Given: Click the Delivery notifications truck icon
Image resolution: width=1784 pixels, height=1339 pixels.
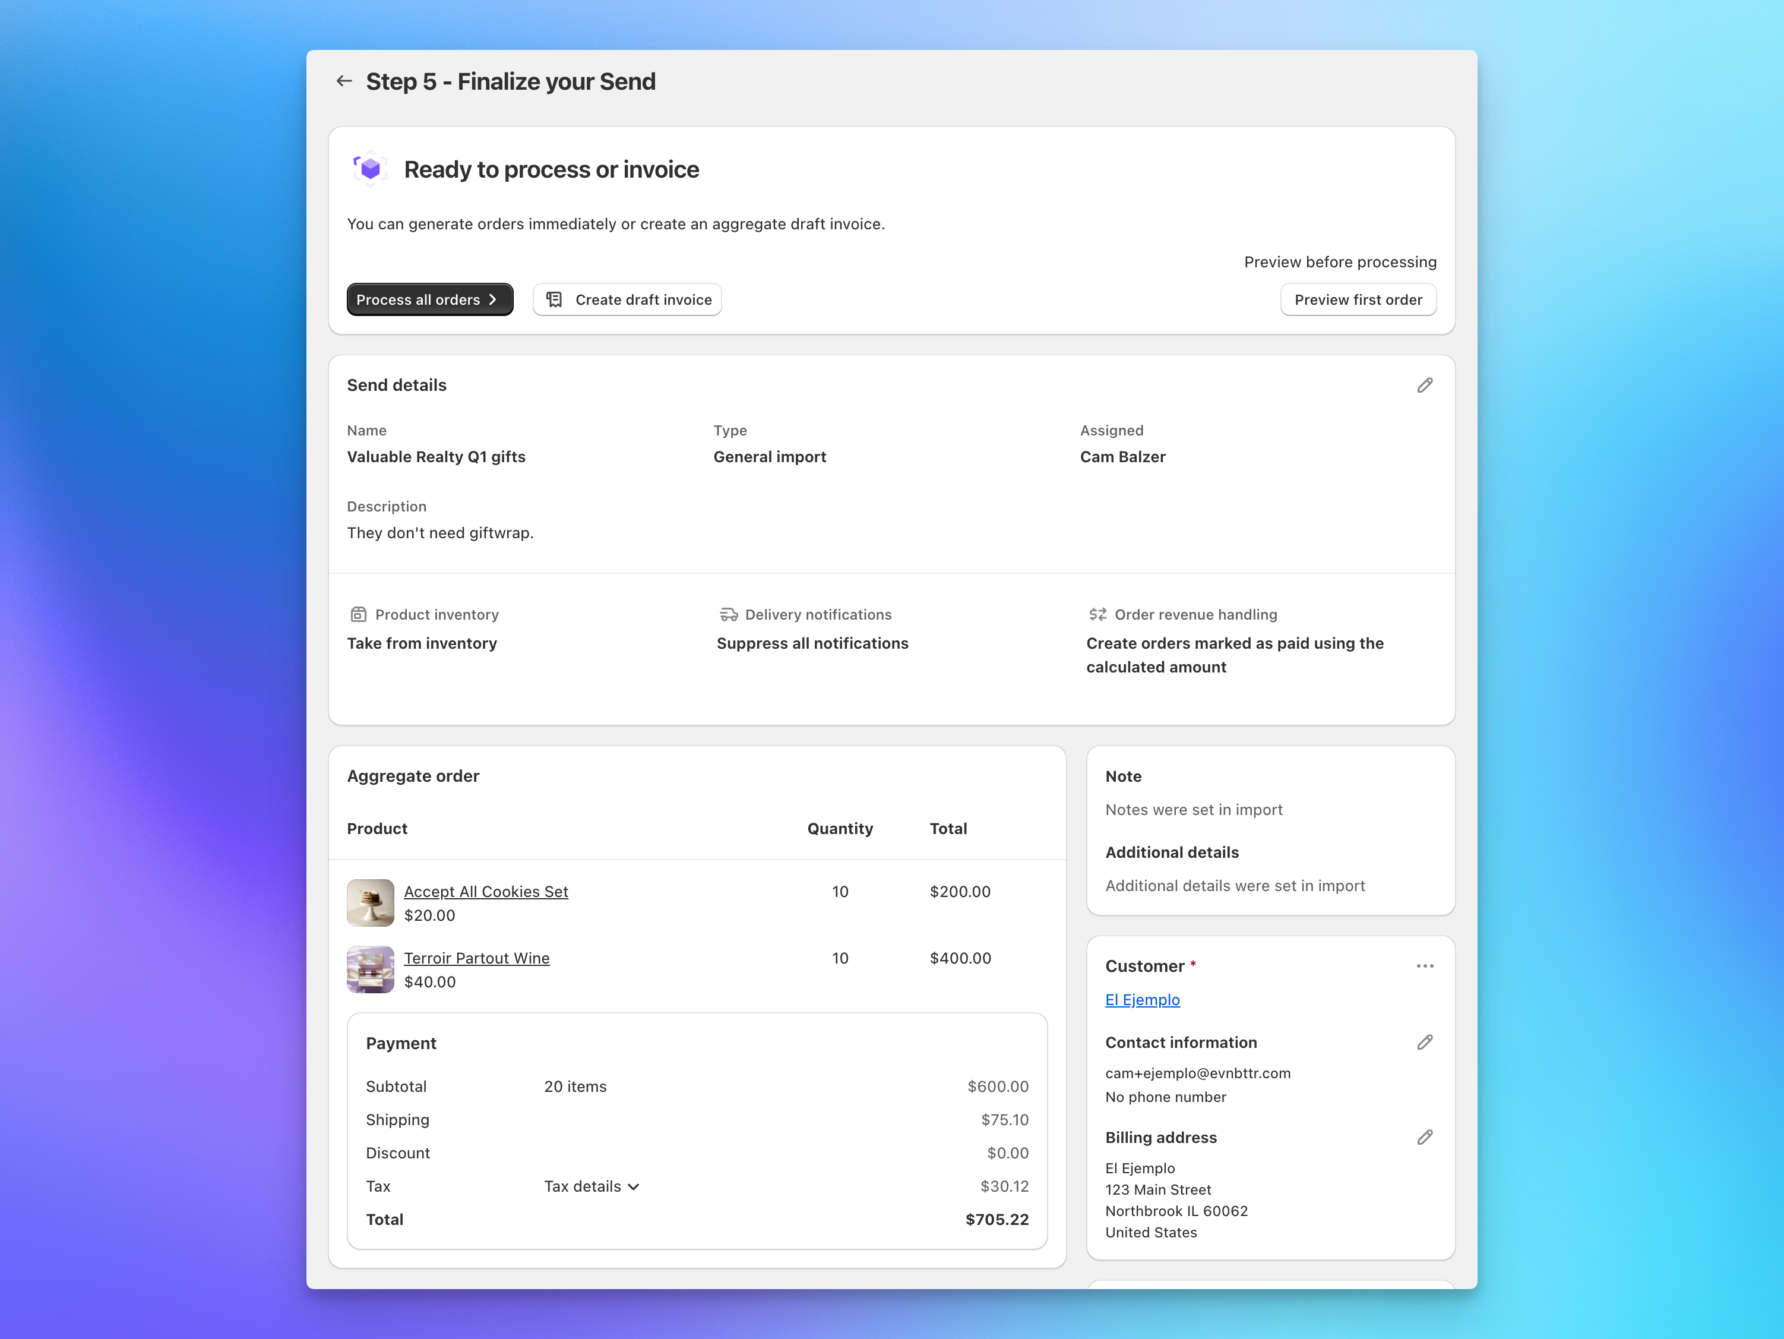Looking at the screenshot, I should (728, 614).
